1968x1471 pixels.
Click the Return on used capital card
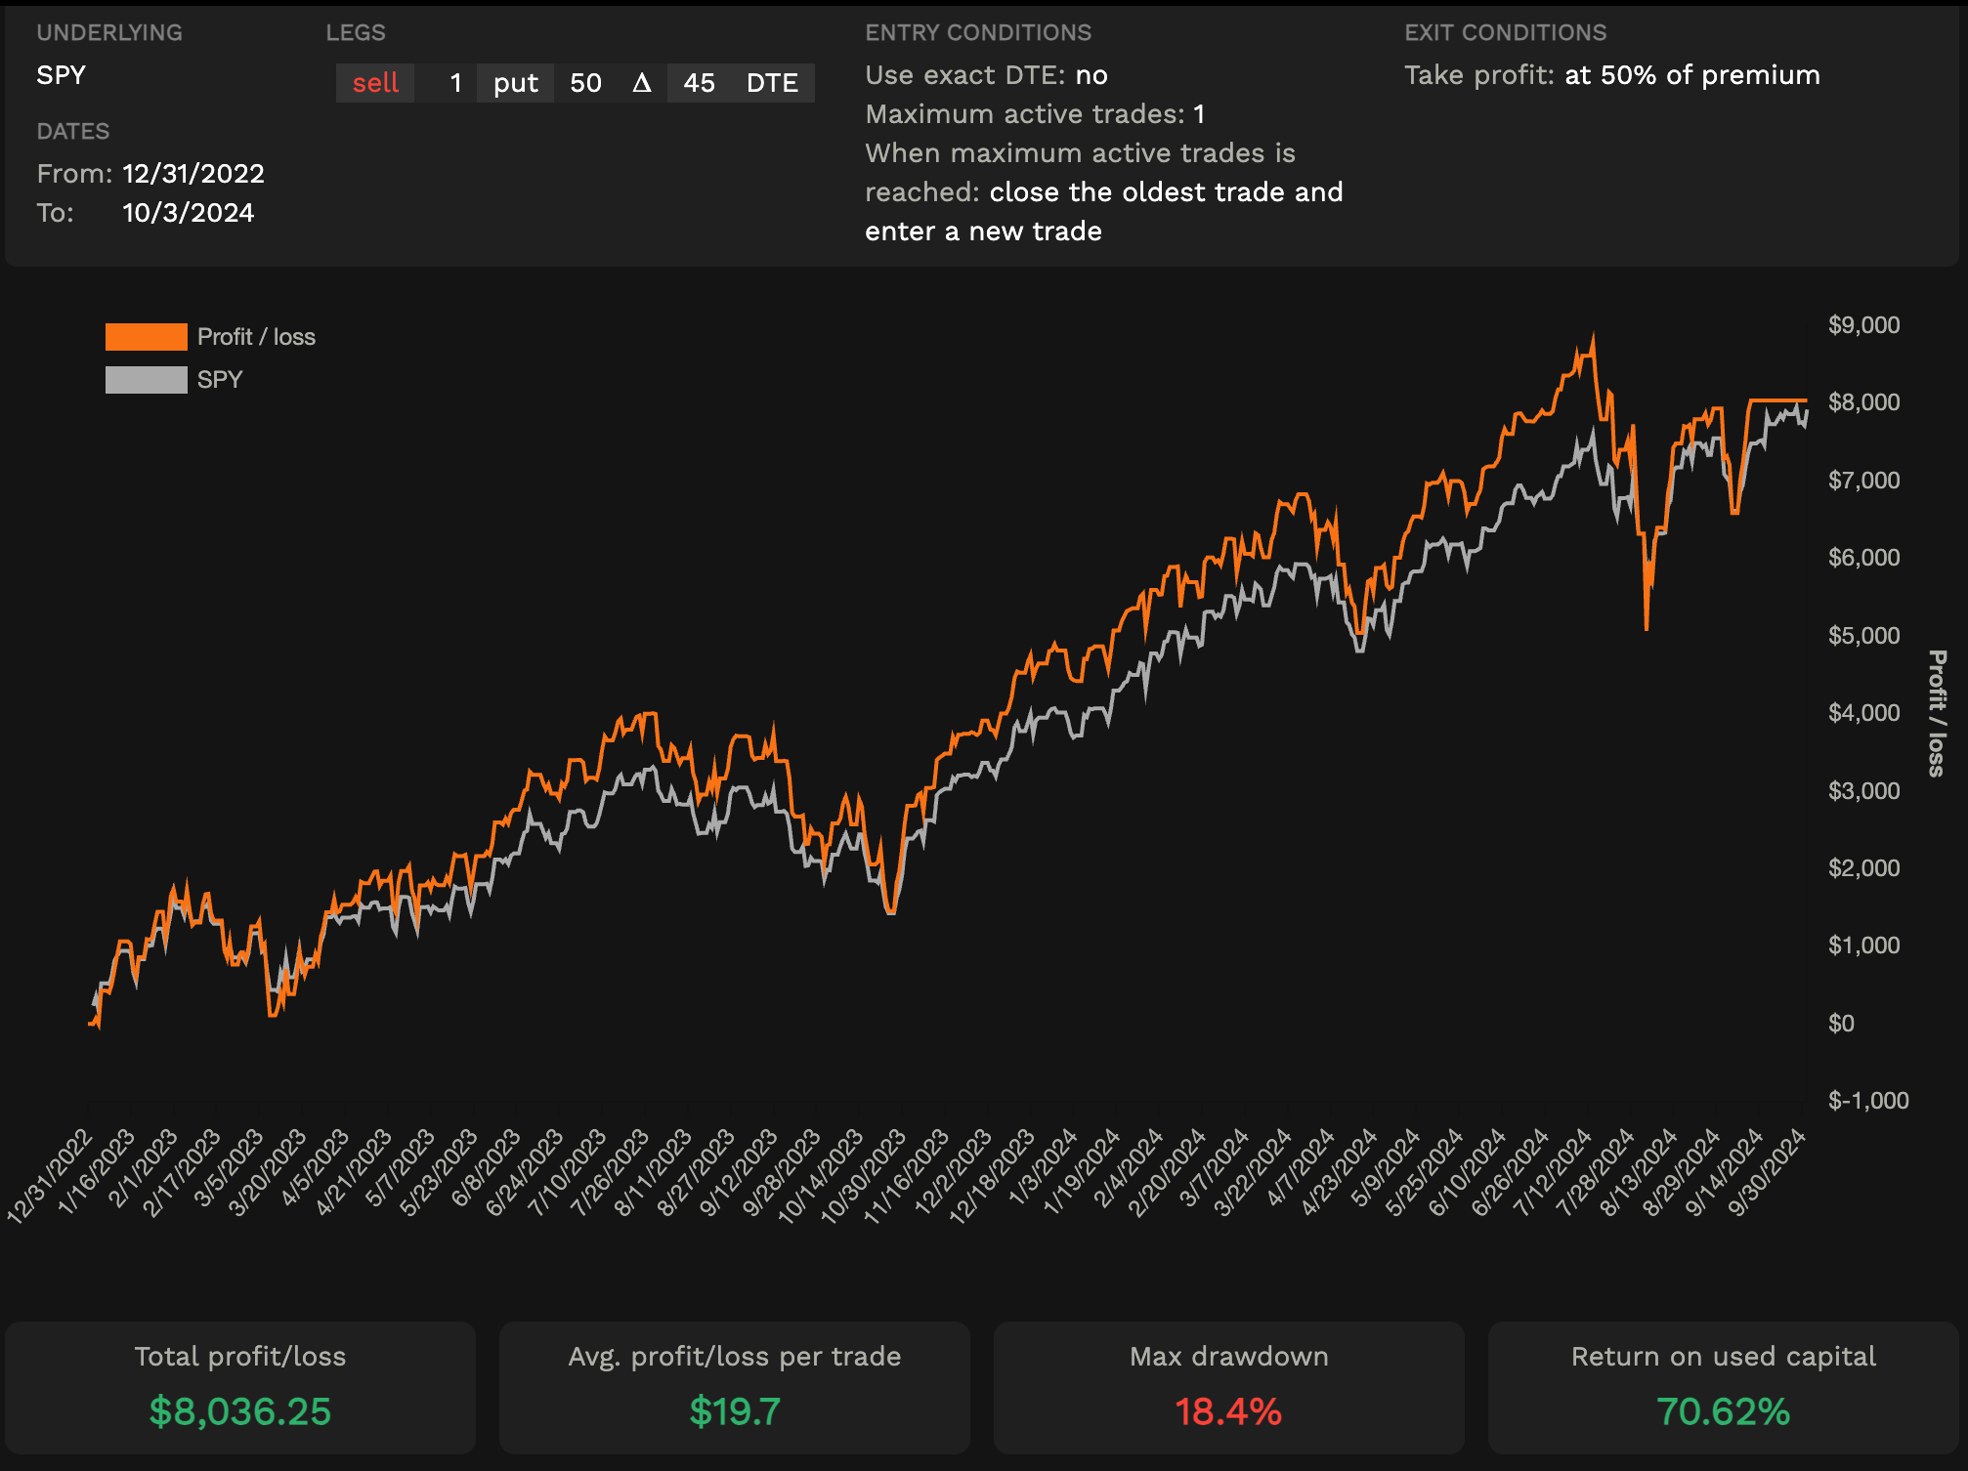(1723, 1388)
